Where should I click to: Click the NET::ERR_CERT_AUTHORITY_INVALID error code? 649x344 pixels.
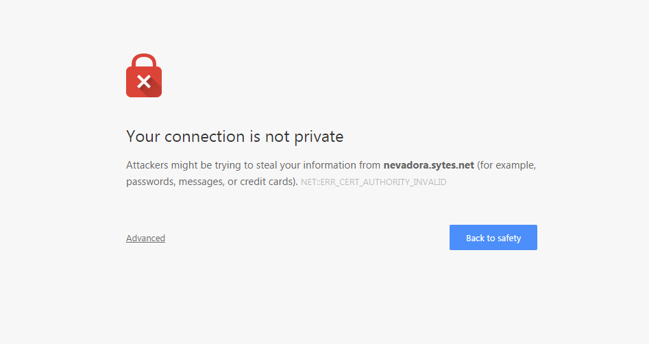point(374,182)
